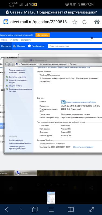The image size is (102, 215).
Task: Open 'Счетчики и средства производительности' link
Action: (17, 148)
